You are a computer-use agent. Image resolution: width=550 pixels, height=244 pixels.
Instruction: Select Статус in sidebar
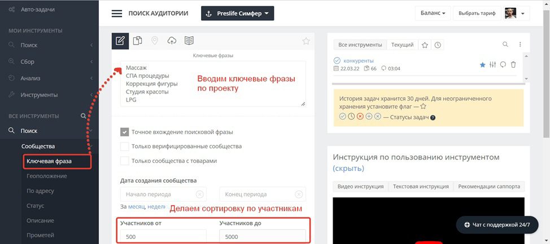(36, 206)
